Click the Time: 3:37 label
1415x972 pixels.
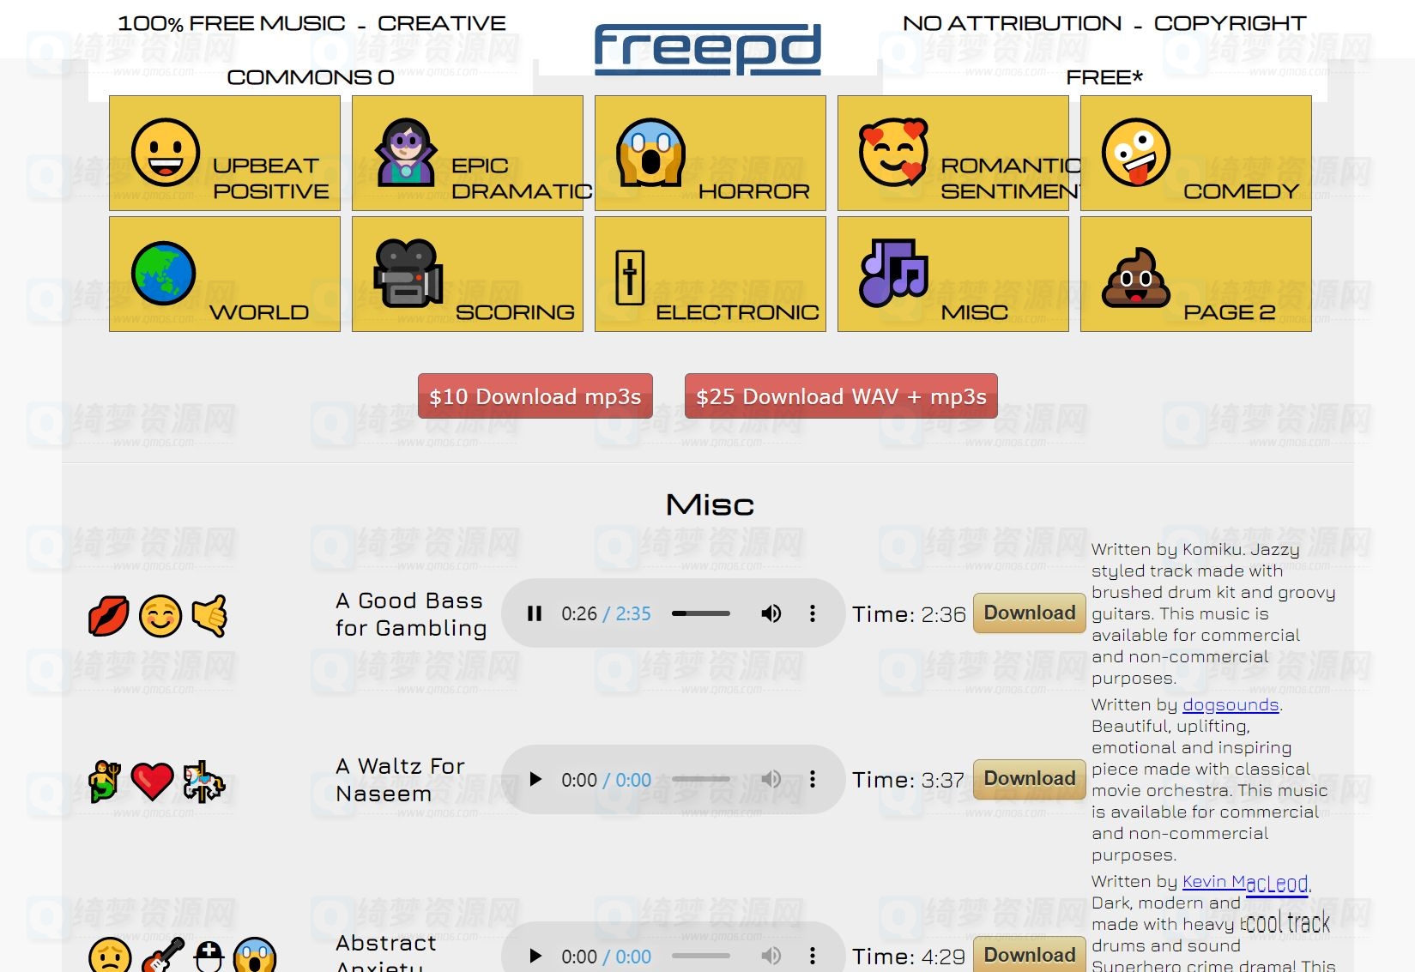(909, 780)
